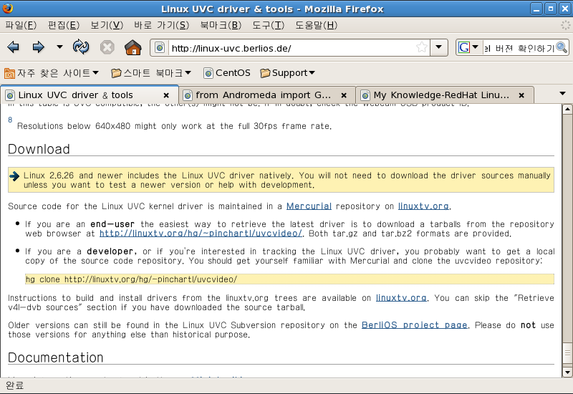Minimize the Firefox window
The height and width of the screenshot is (394, 573).
(x=536, y=9)
